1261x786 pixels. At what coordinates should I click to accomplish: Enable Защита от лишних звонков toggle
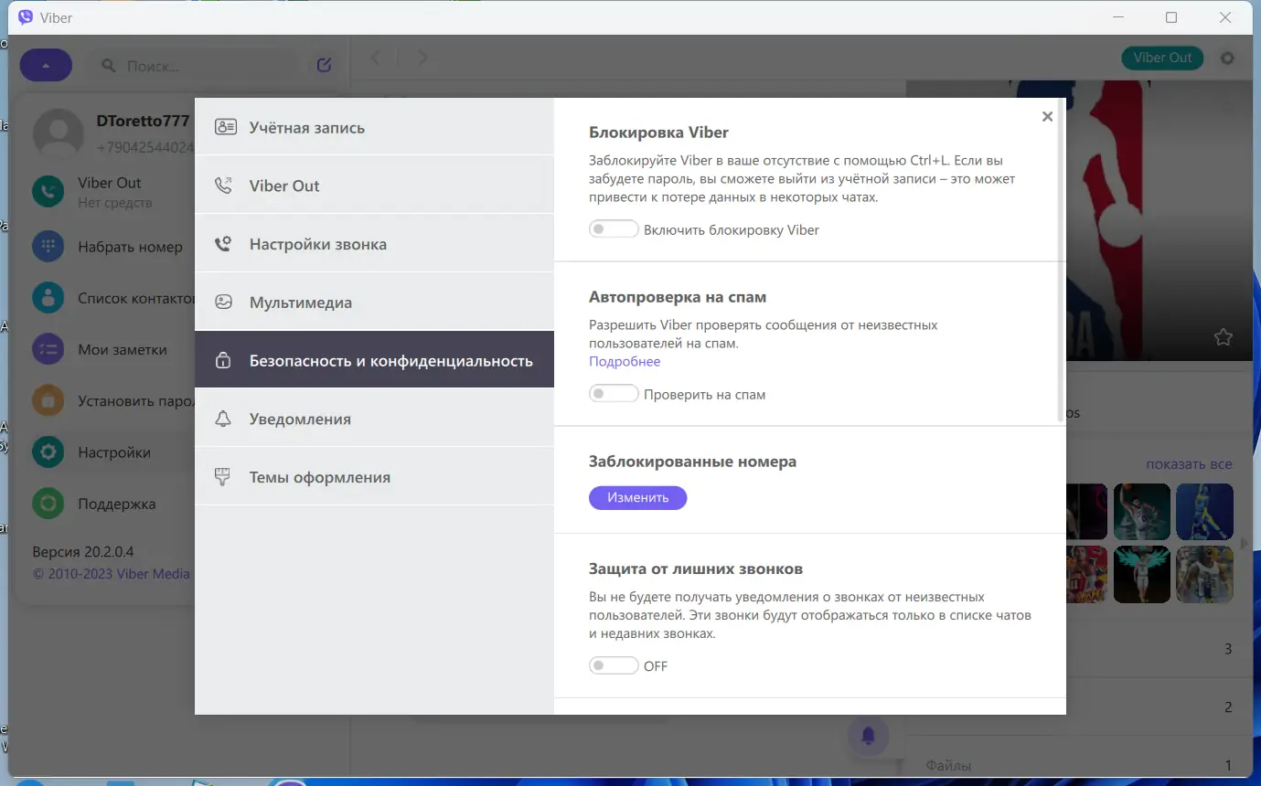pyautogui.click(x=614, y=664)
